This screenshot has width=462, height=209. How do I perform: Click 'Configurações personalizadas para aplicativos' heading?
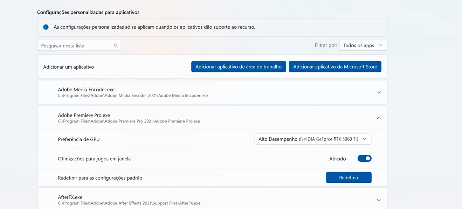tap(88, 12)
